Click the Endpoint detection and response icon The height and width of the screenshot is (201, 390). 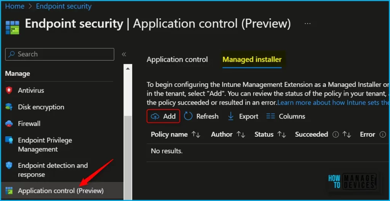coord(9,166)
